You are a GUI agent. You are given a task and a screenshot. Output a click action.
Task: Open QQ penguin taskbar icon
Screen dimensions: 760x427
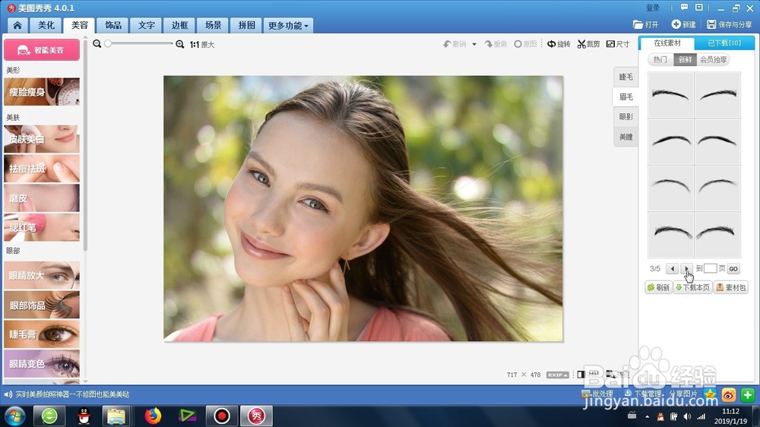[x=84, y=416]
